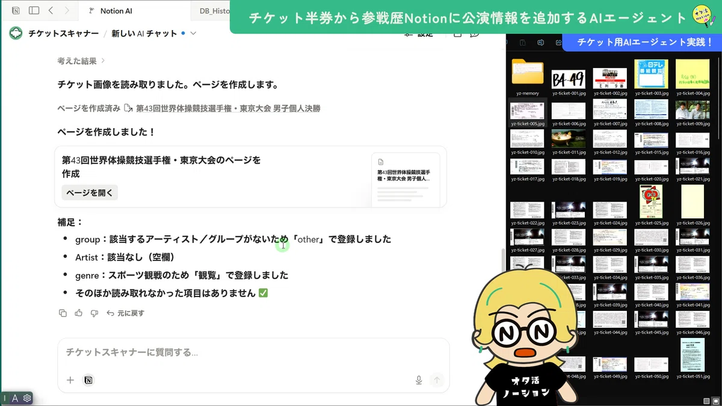722x406 pixels.
Task: Select yz-ticket-004.jpg yellow note thumbnail
Action: pos(693,74)
